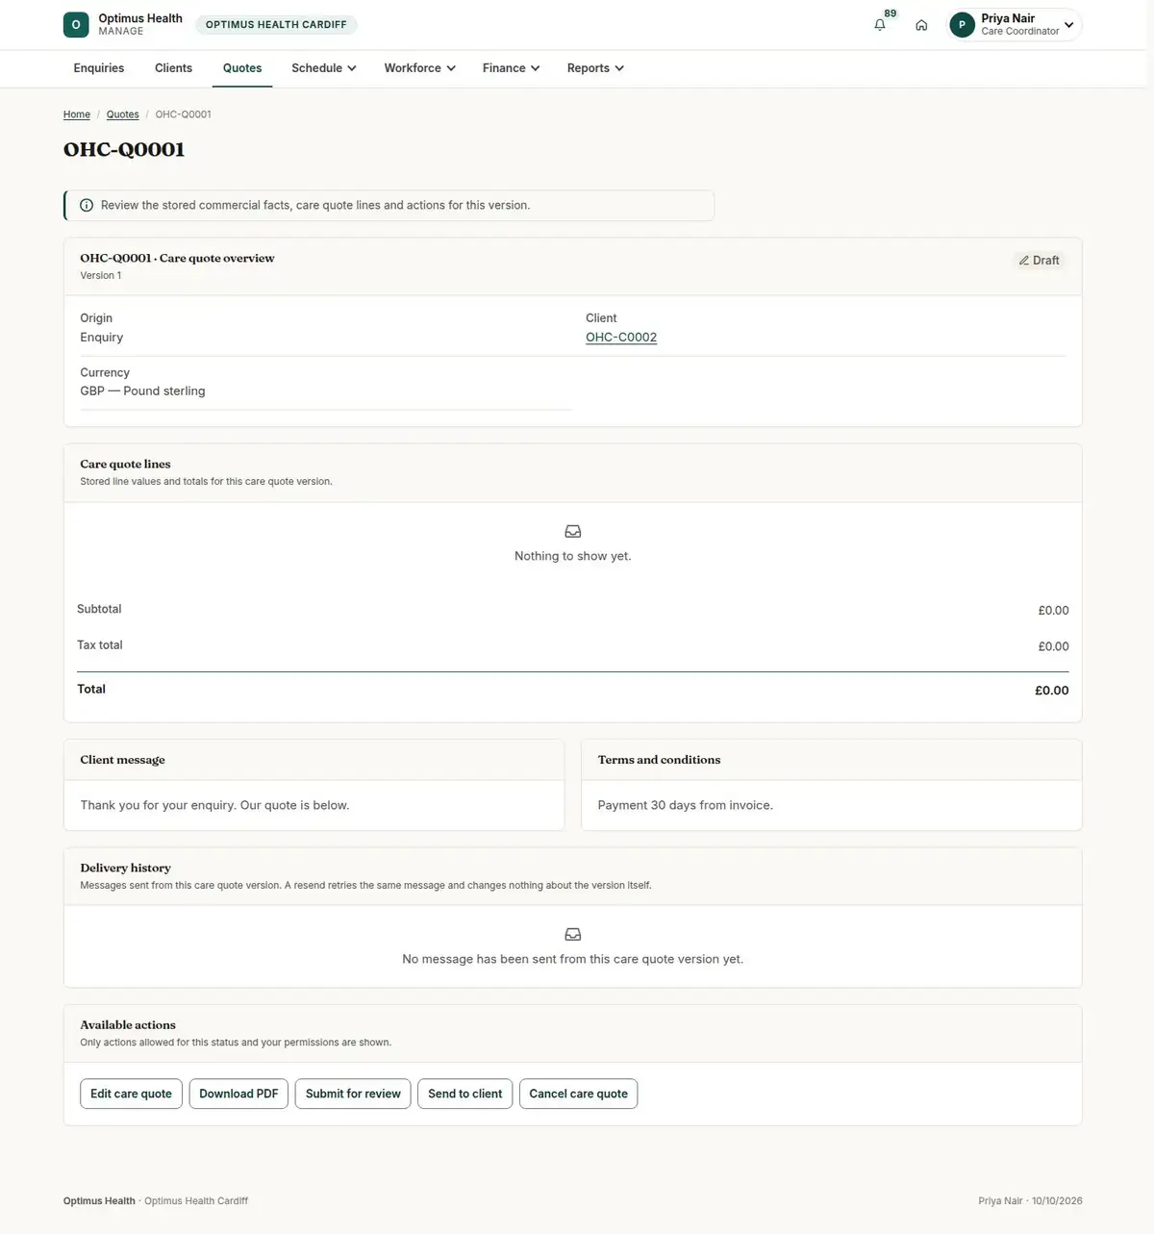Expand the Reports dropdown menu
The image size is (1154, 1234).
(x=595, y=68)
